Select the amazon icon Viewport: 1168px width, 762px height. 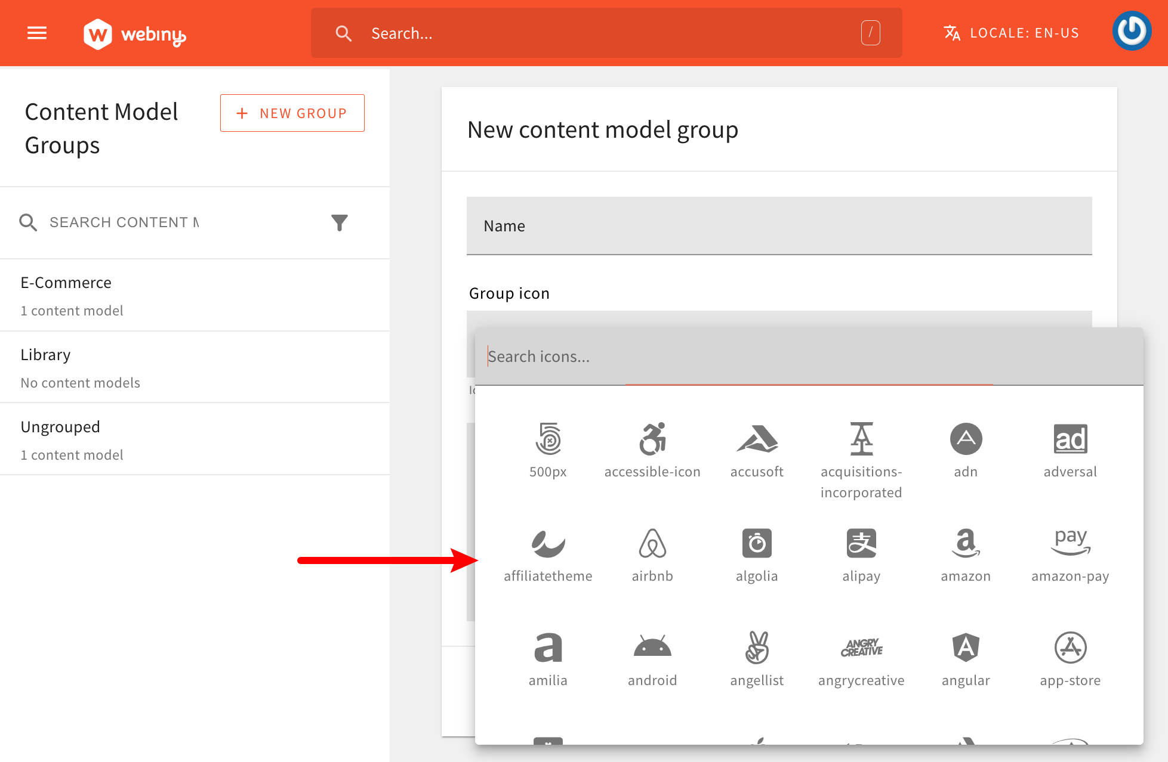coord(966,544)
